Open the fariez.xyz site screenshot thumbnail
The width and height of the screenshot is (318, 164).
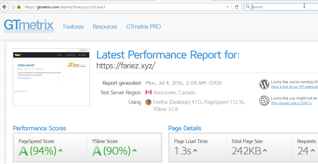[51, 77]
